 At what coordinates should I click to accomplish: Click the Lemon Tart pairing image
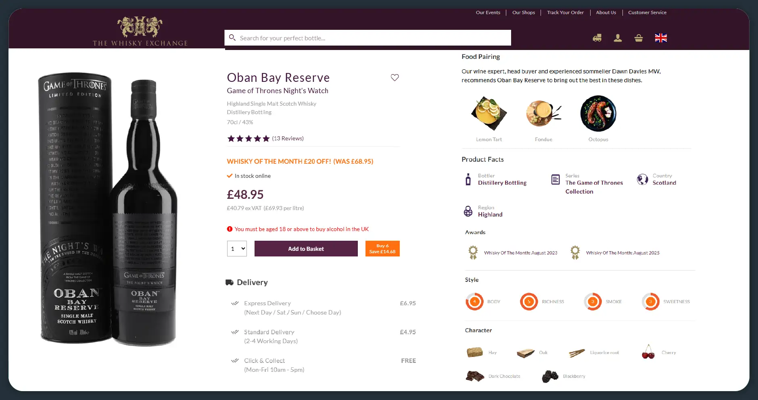pos(489,113)
